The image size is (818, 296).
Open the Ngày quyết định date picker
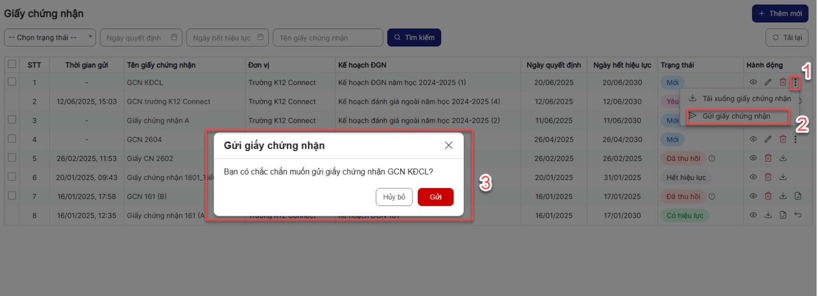(x=141, y=38)
